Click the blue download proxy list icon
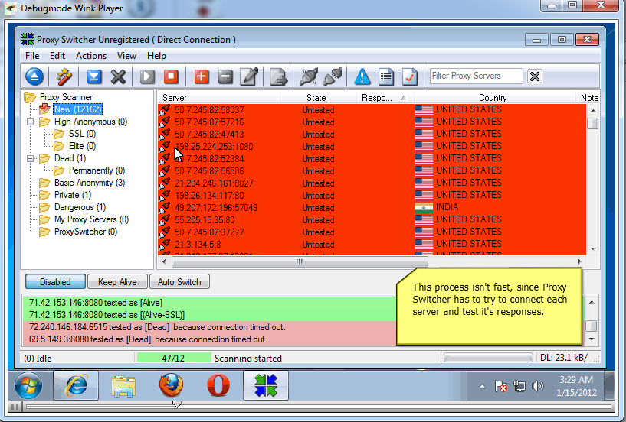This screenshot has height=422, width=626. (x=94, y=76)
